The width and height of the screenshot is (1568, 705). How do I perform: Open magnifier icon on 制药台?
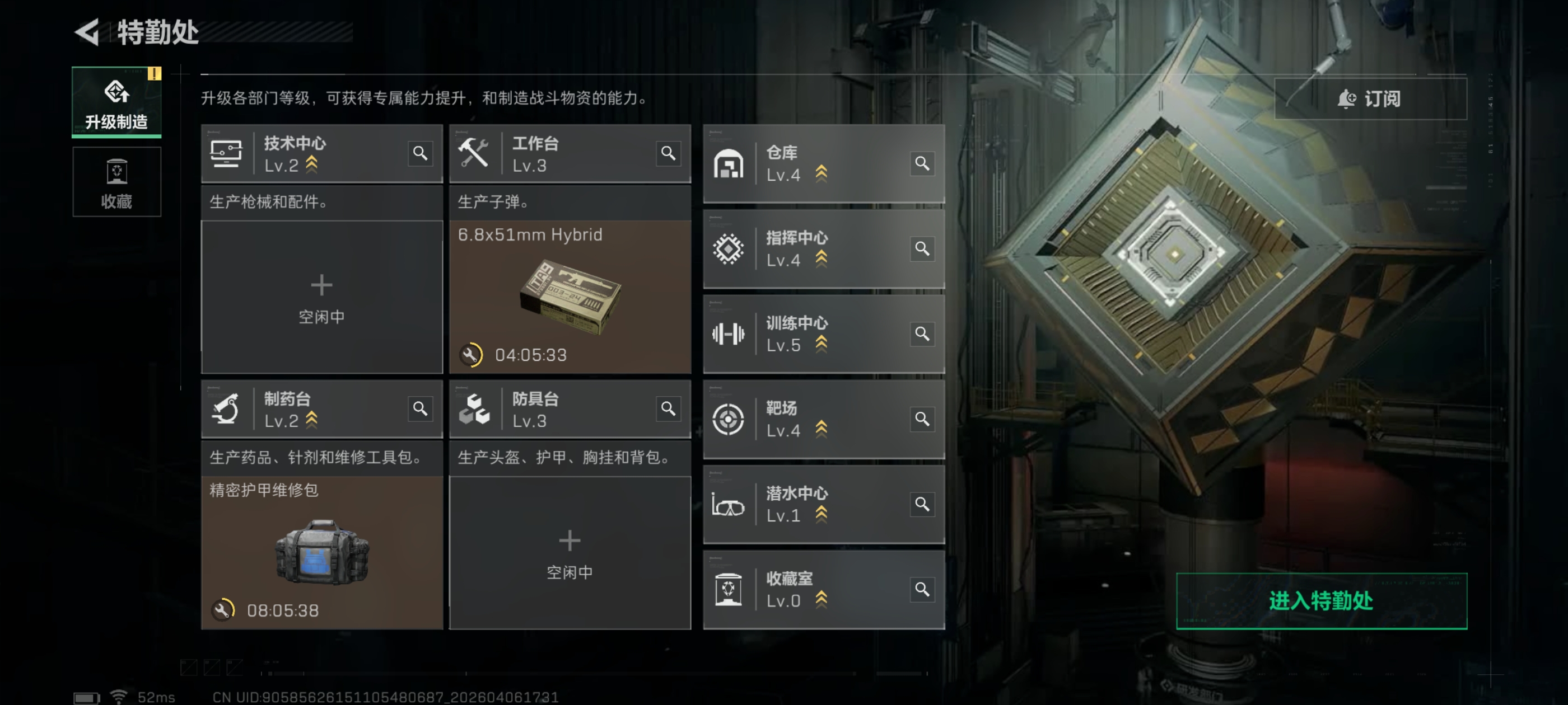click(420, 409)
